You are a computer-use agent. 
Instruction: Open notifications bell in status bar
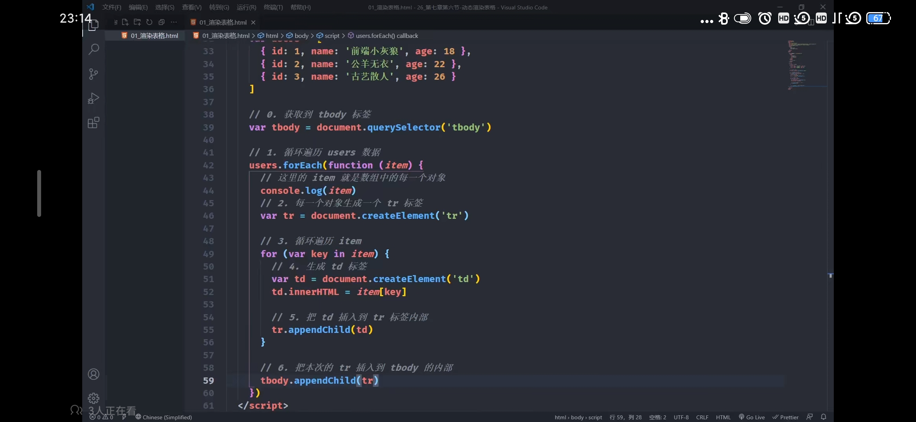824,417
